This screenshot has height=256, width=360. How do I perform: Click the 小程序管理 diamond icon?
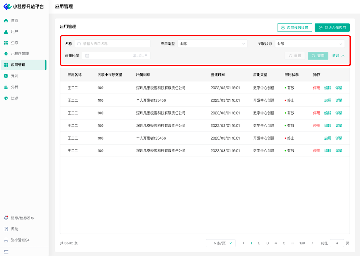[6, 54]
